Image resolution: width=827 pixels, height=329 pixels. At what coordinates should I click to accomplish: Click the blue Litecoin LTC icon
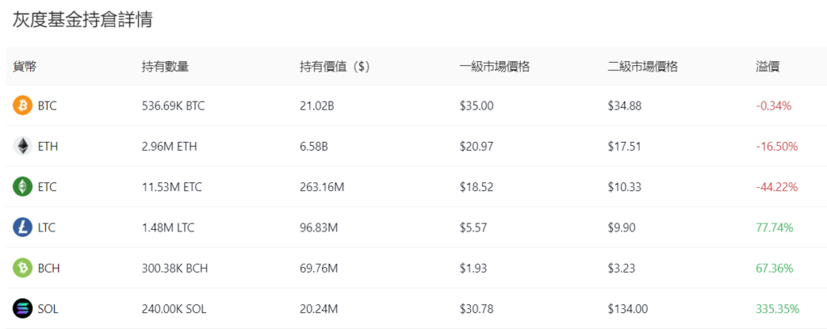[23, 227]
